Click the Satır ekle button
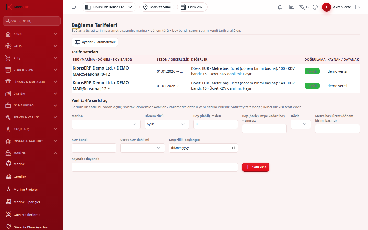This screenshot has width=368, height=230. 256,167
